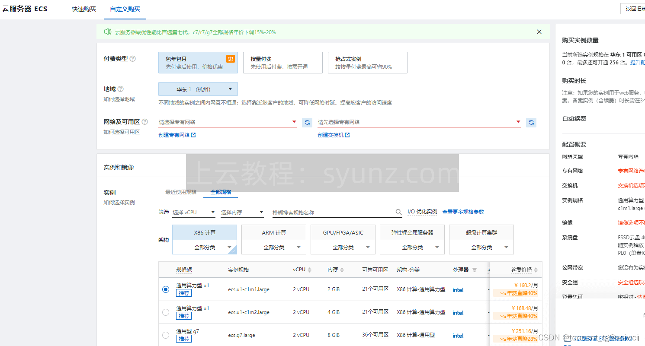
Task: Click the 推荐 tag in the ecs.g7.large row
Action: pyautogui.click(x=184, y=339)
